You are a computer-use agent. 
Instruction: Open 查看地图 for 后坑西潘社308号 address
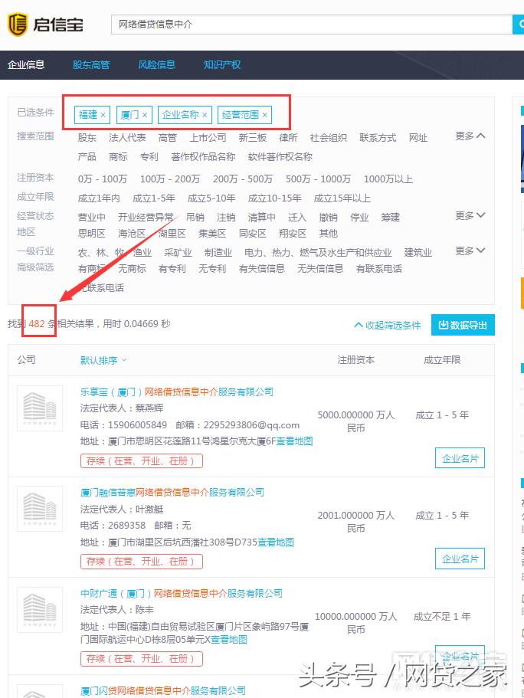pos(276,542)
